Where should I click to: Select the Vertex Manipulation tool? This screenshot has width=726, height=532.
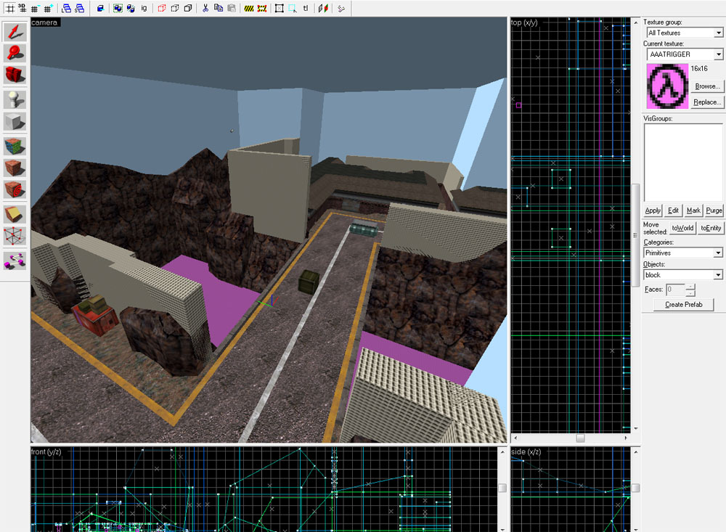(x=15, y=236)
